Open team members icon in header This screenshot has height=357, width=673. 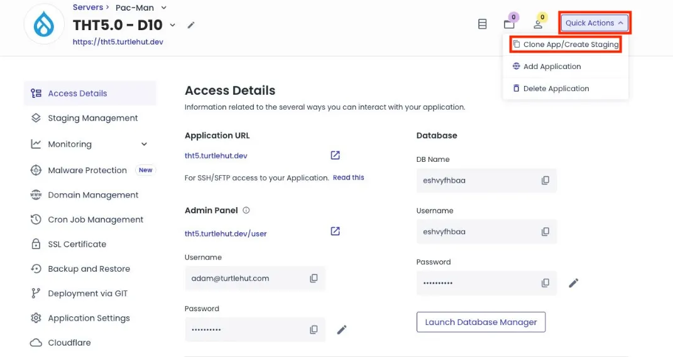coord(538,24)
